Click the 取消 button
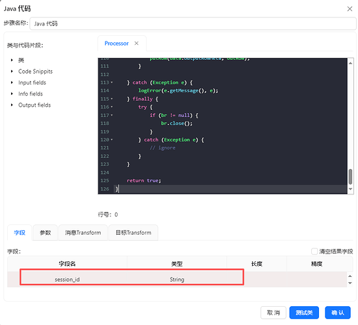 (274, 313)
